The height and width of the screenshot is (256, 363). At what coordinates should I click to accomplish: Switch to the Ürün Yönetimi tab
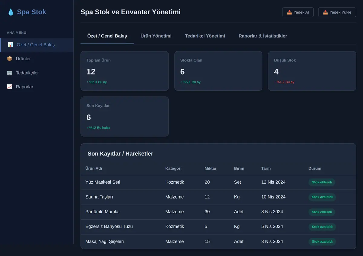(156, 36)
